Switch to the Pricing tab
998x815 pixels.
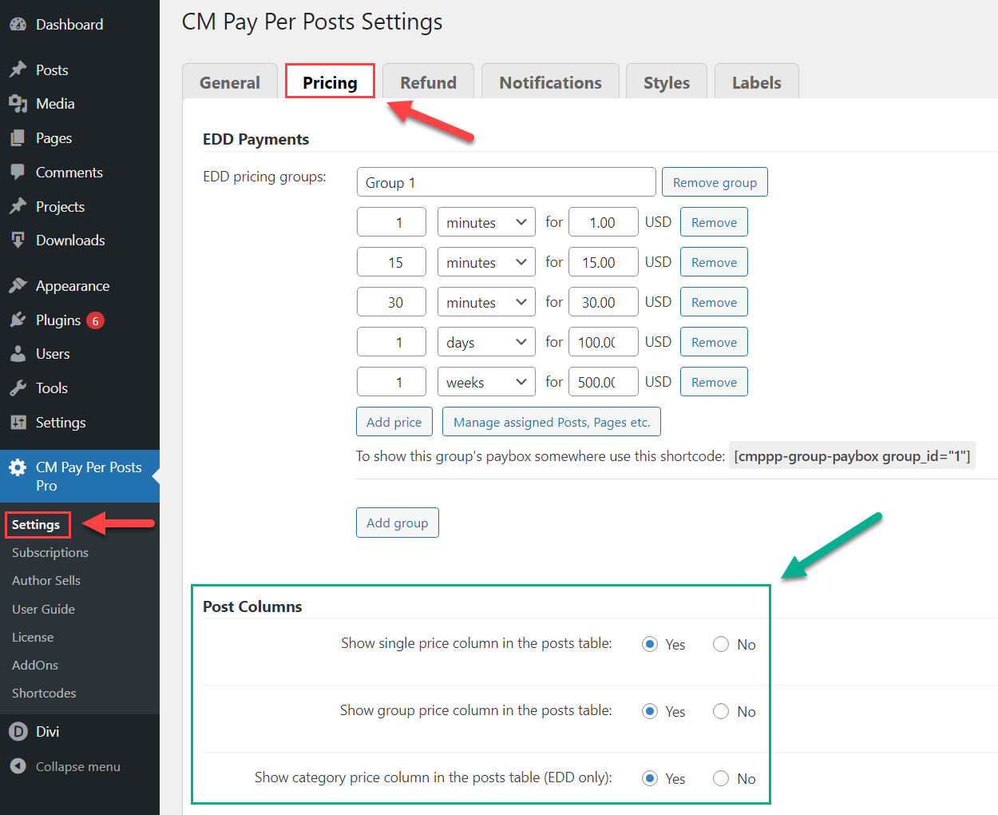(x=330, y=81)
